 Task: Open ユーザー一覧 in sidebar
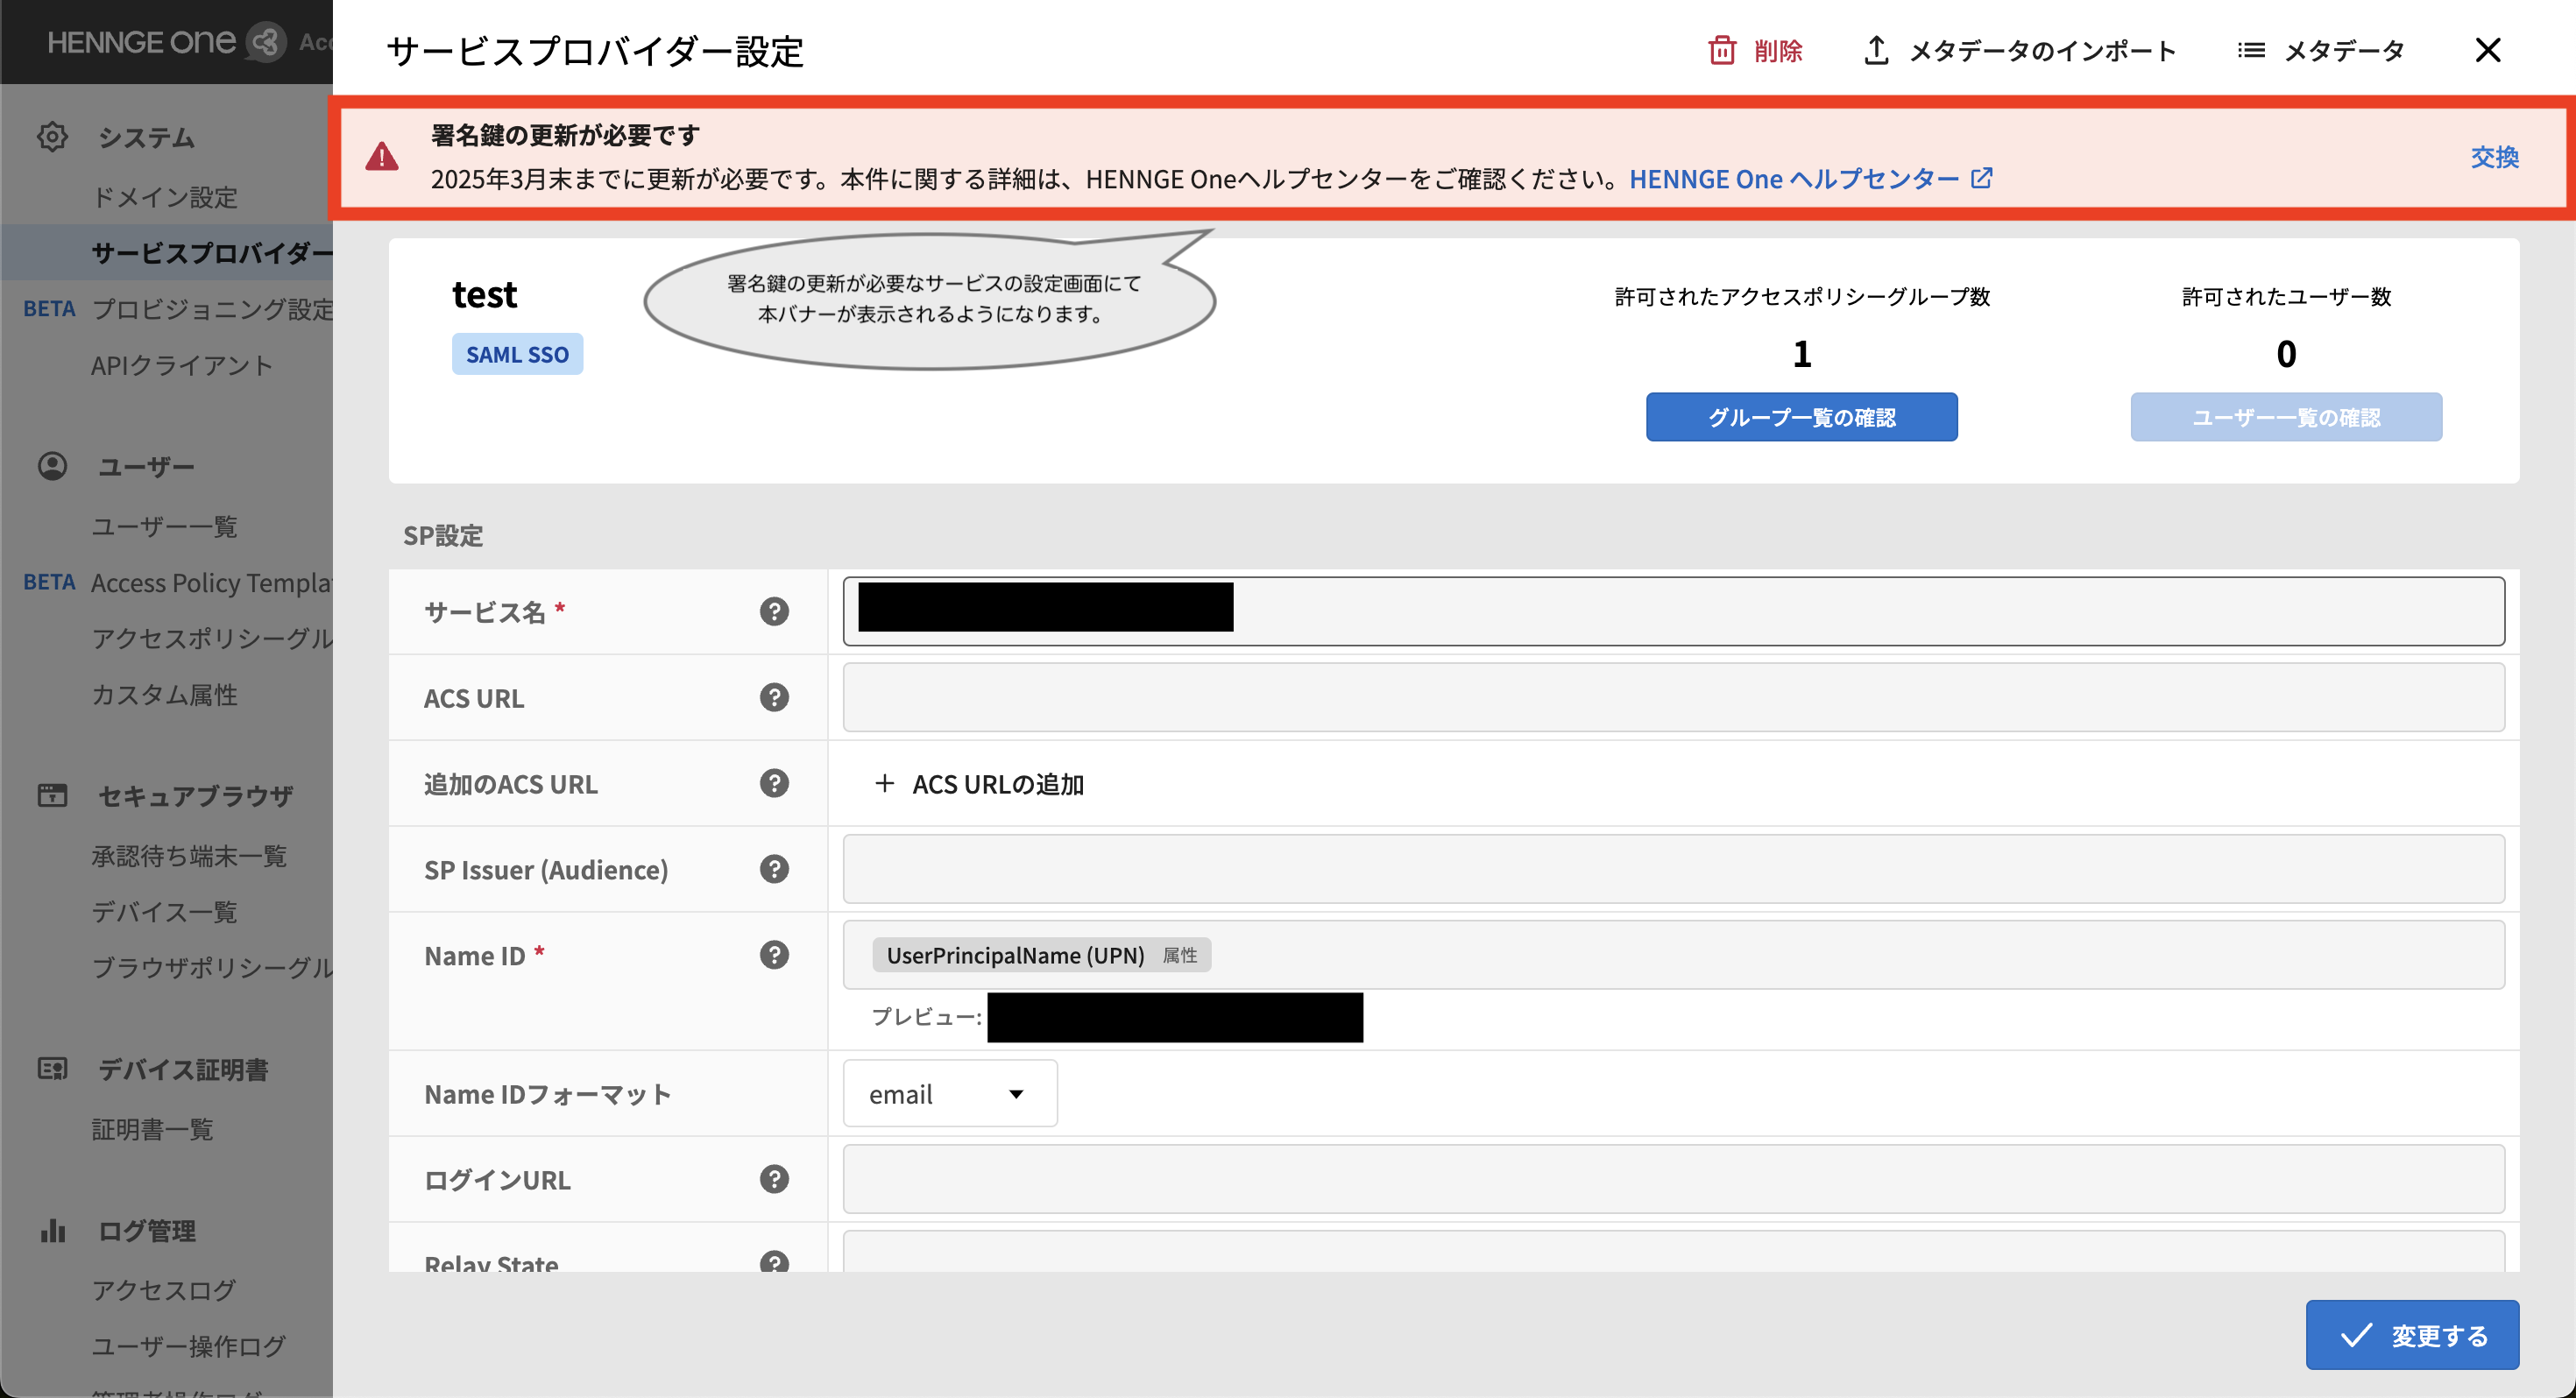[165, 527]
